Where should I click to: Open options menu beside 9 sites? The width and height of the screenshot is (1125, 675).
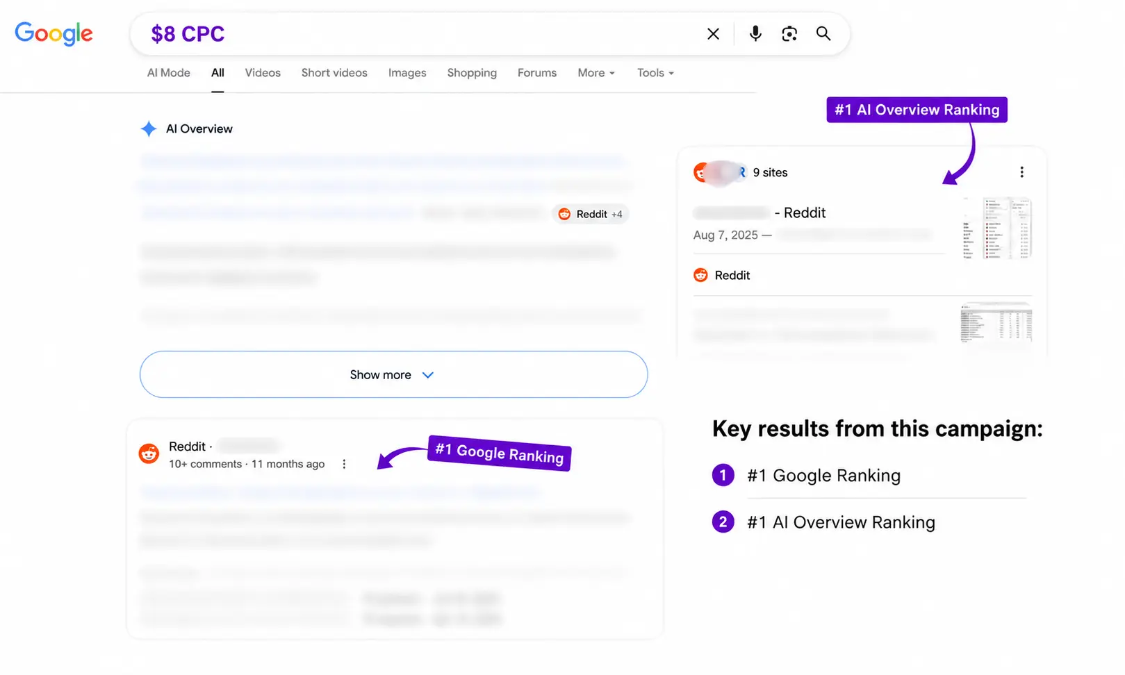coord(1021,172)
